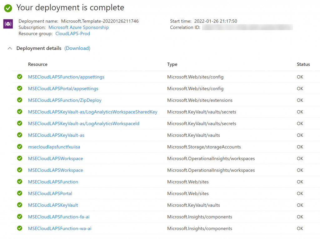Open the MSECloudLAPSFunction web site resource
The width and height of the screenshot is (320, 239).
click(53, 182)
